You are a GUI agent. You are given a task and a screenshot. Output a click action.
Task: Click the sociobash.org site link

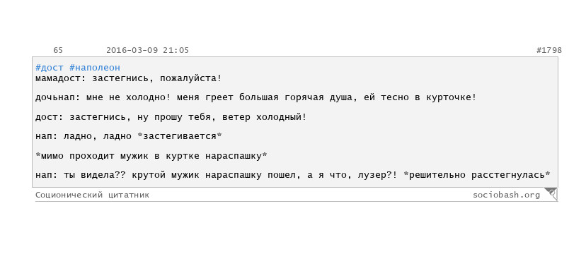tap(507, 195)
